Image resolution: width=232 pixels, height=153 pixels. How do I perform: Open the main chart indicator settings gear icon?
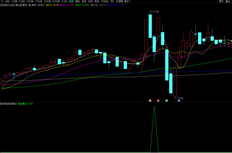tap(30, 5)
